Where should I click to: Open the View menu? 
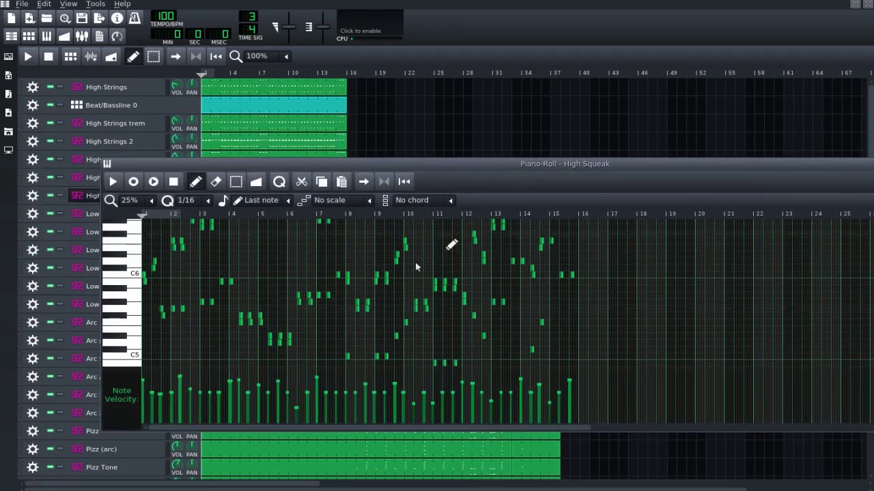point(68,4)
